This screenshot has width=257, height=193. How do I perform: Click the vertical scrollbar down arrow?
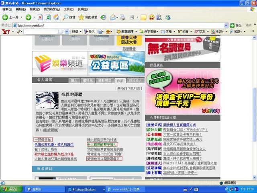pyautogui.click(x=254, y=177)
